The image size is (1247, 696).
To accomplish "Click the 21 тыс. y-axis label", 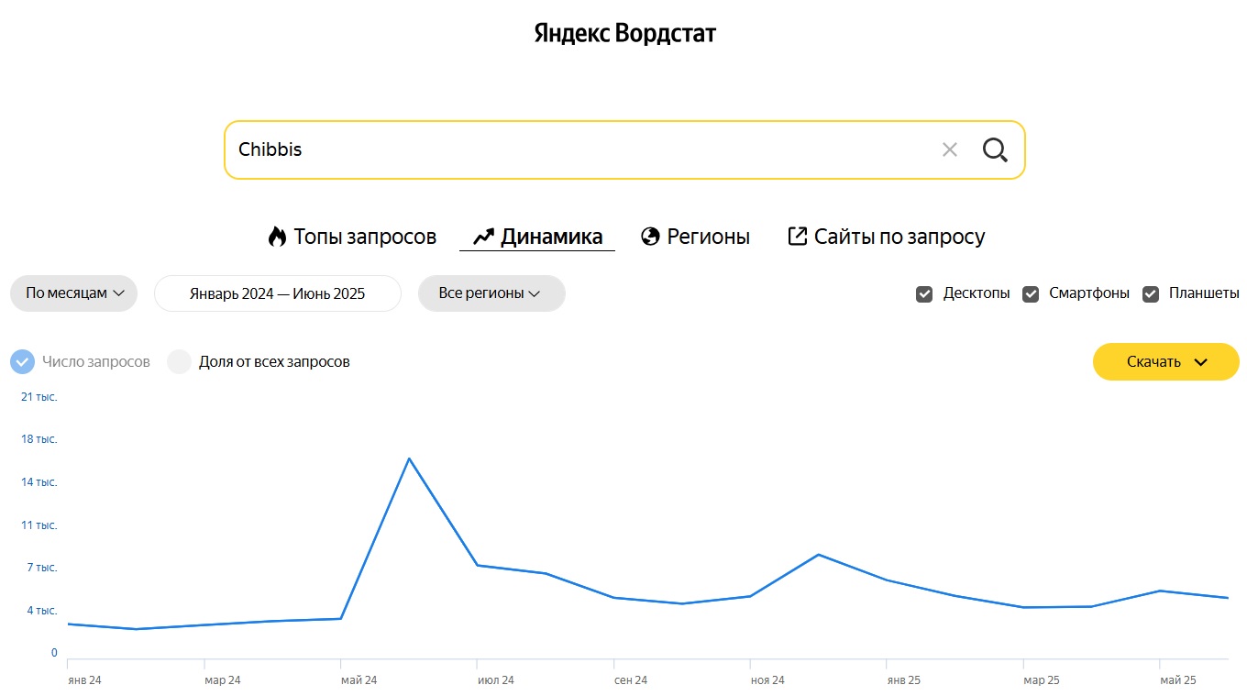I will (x=39, y=397).
